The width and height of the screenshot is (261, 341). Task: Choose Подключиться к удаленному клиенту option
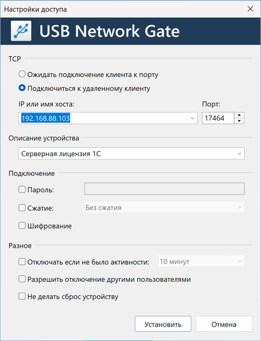22,88
